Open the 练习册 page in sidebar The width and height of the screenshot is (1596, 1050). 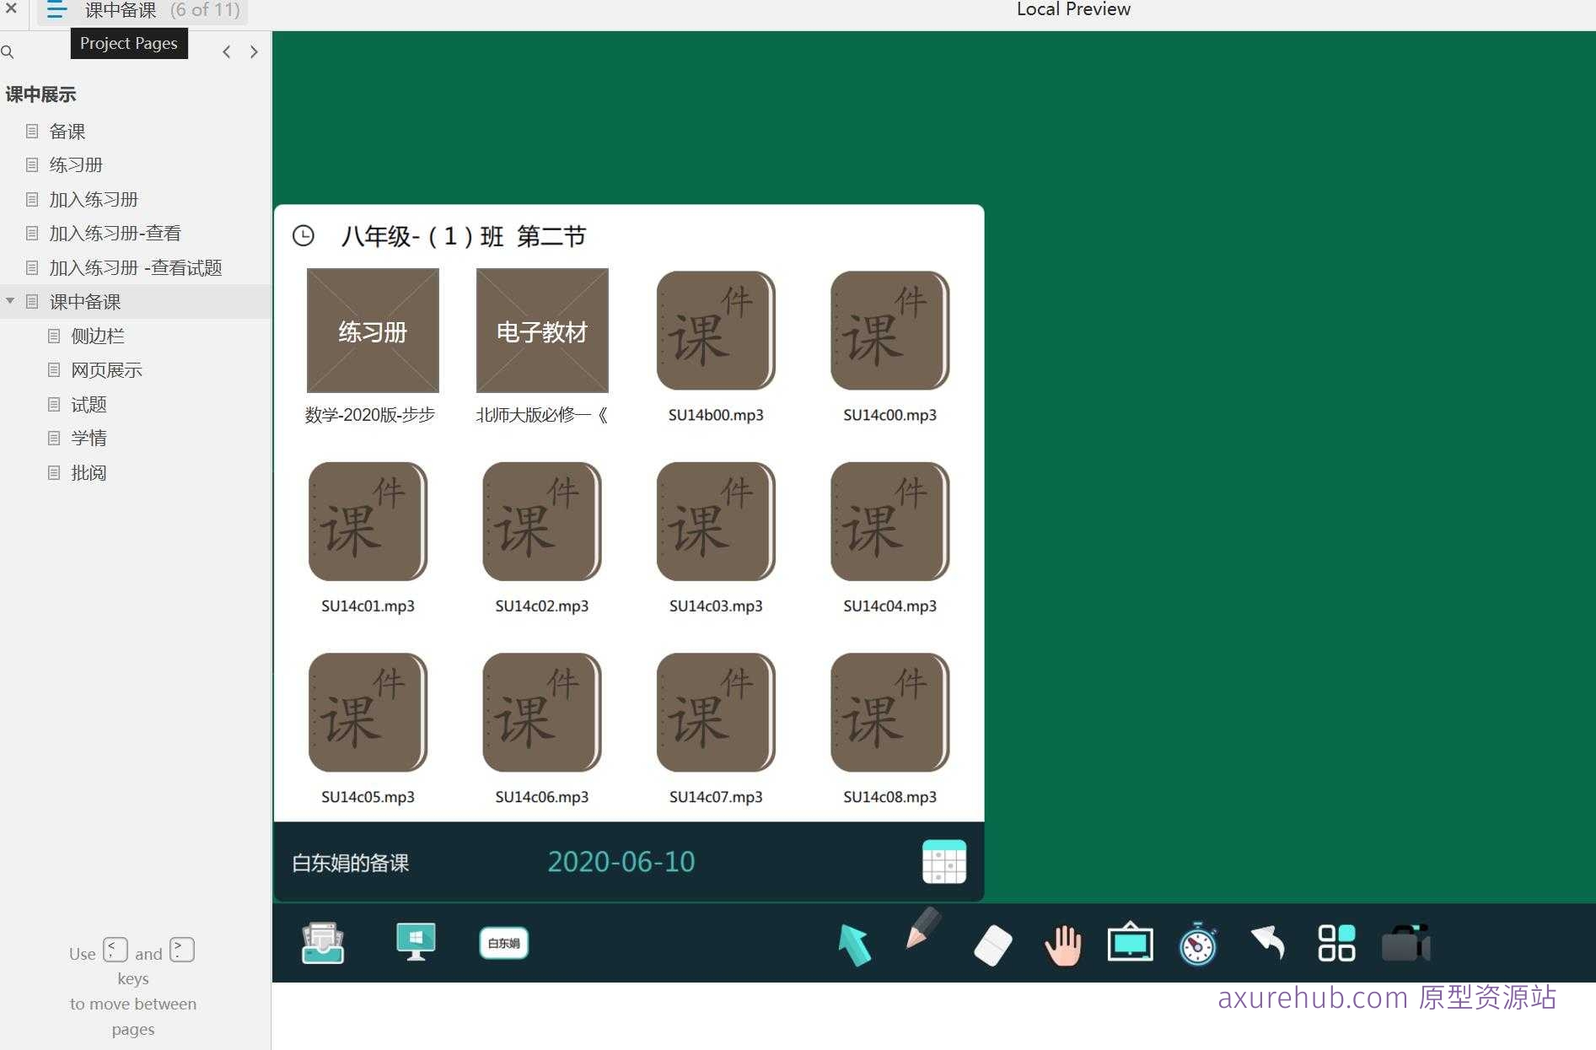click(76, 165)
